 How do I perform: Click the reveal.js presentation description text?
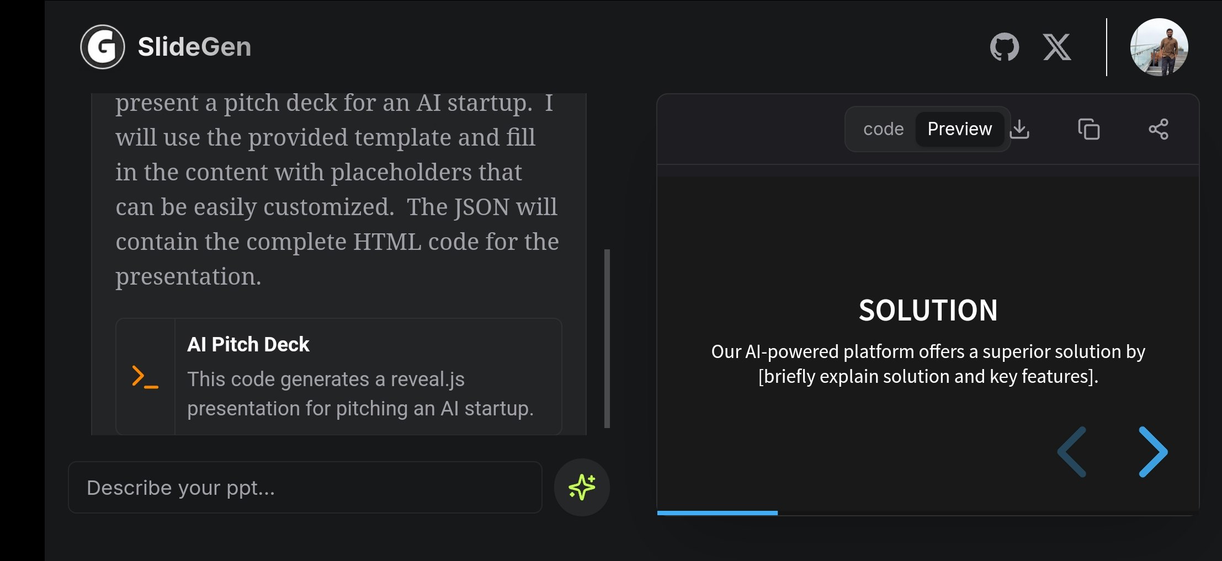360,394
